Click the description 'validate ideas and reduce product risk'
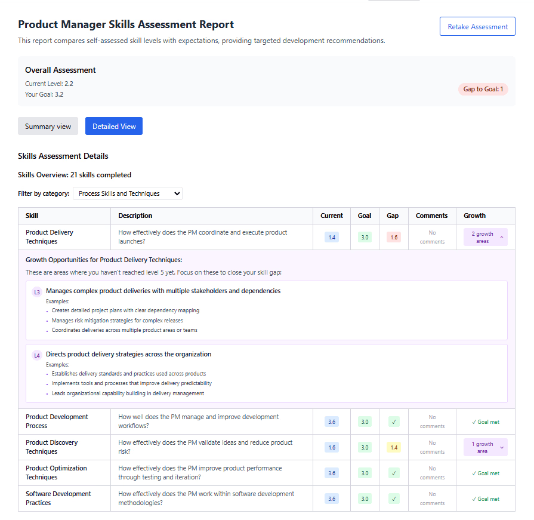The width and height of the screenshot is (534, 520). click(x=205, y=447)
